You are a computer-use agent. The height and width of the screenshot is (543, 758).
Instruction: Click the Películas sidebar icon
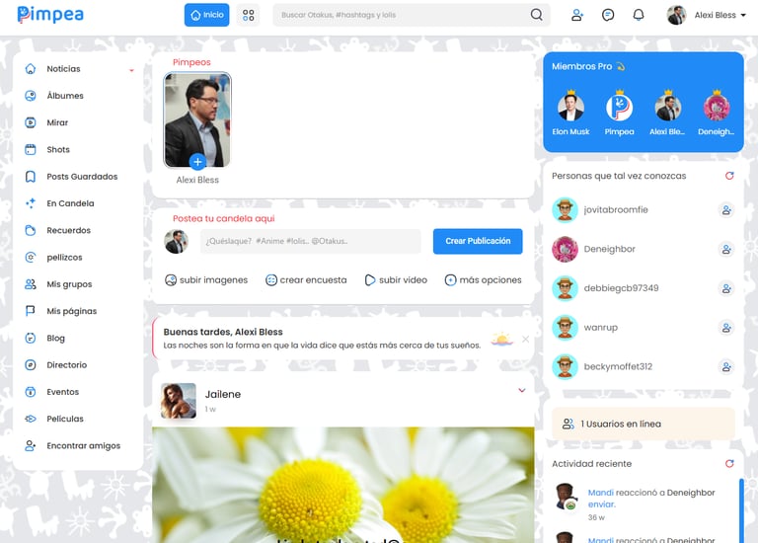tap(30, 419)
